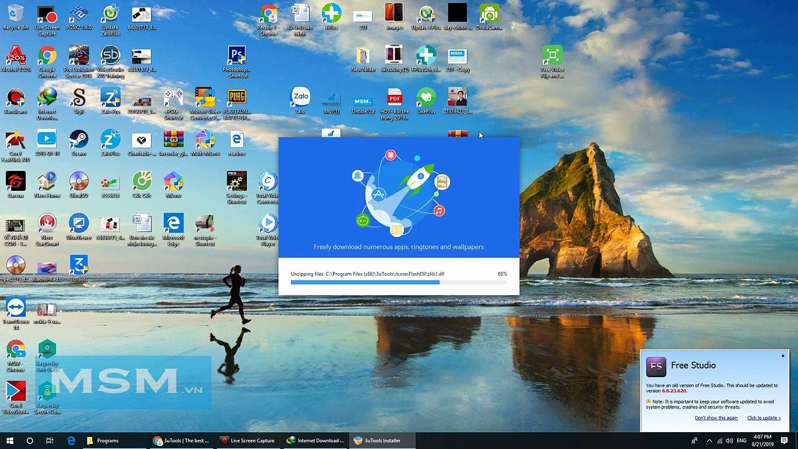
Task: Switch to 3uTools Installer taskbar item
Action: pyautogui.click(x=383, y=440)
